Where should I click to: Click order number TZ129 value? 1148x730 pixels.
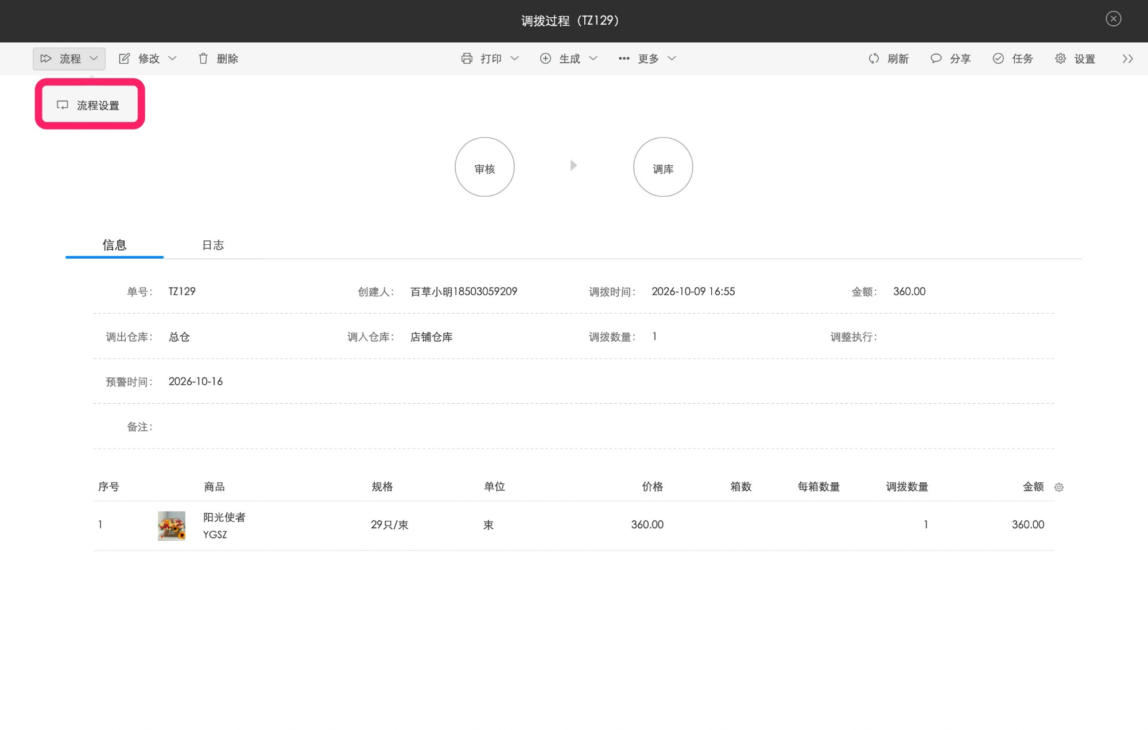[182, 291]
